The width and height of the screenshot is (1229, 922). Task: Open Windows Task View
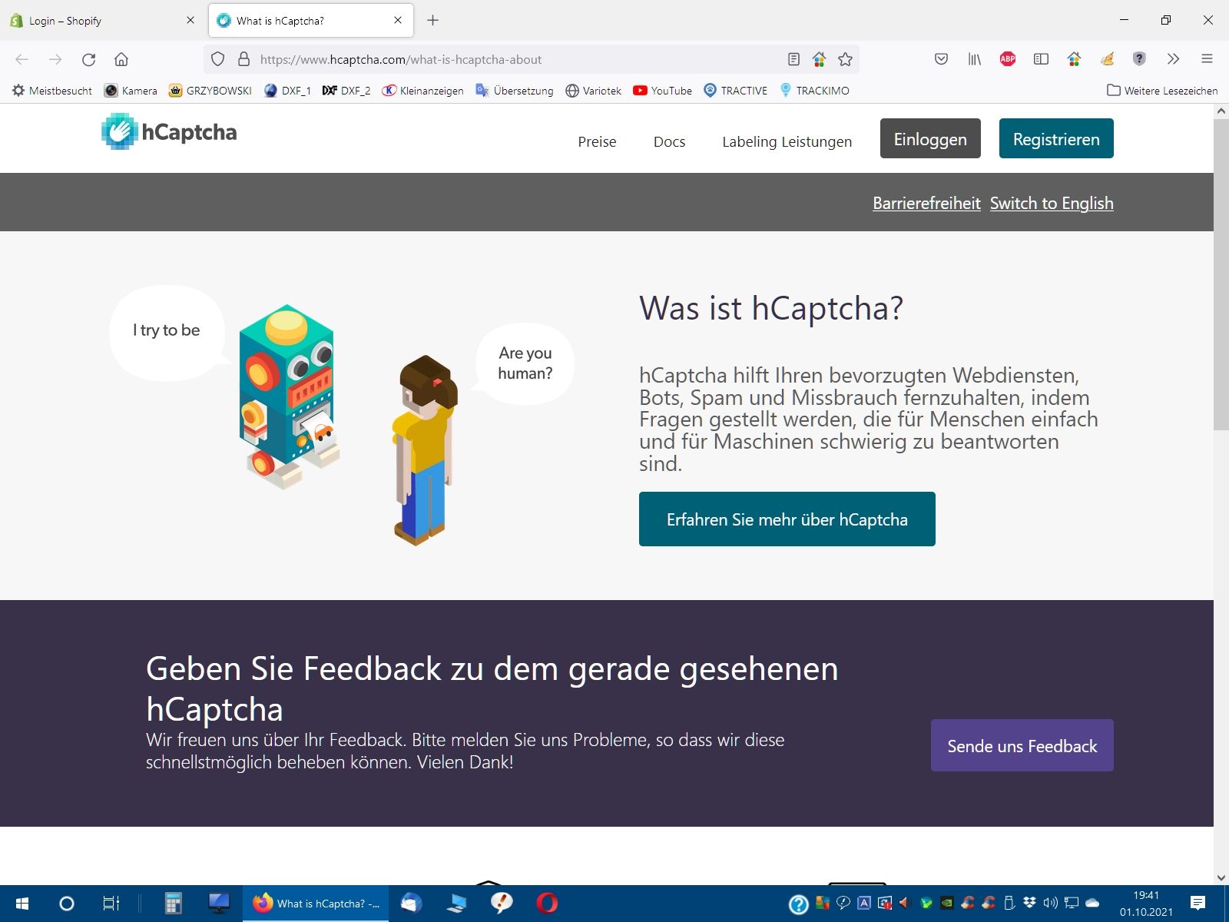(x=111, y=904)
